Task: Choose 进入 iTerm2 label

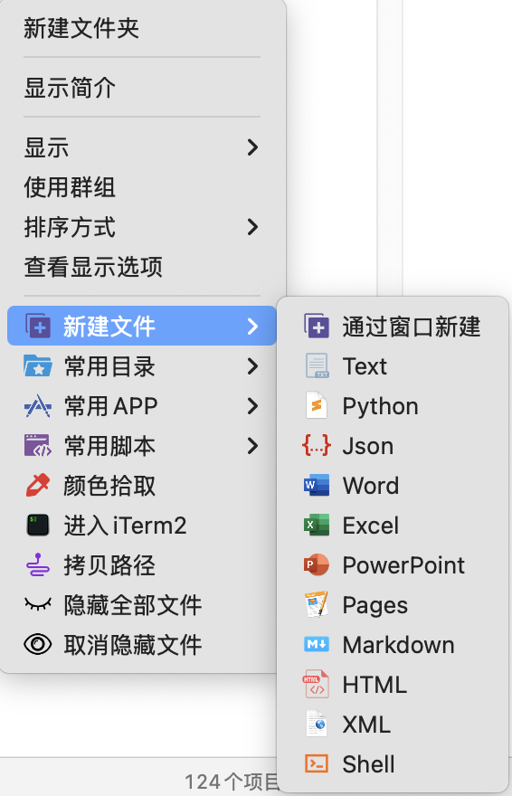Action: pos(125,526)
